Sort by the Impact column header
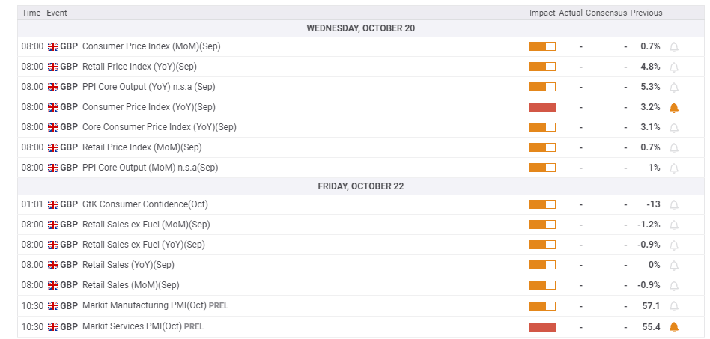Screen dimensions: 710x339 point(541,13)
